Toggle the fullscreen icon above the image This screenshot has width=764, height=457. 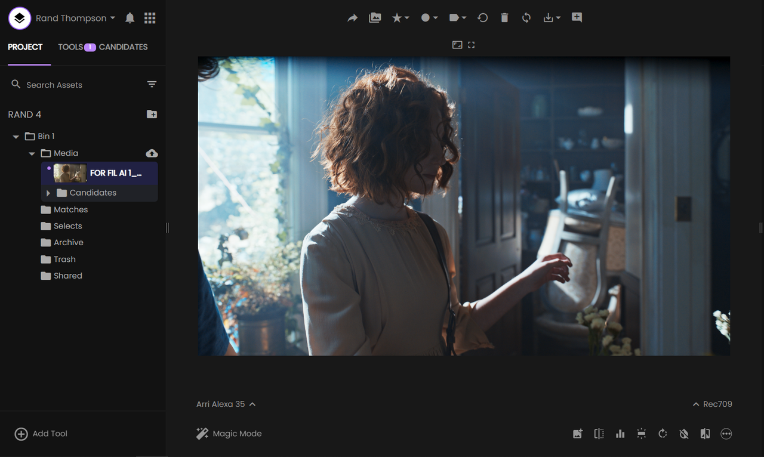coord(471,45)
